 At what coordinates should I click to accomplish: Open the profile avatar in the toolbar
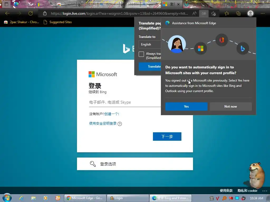pyautogui.click(x=250, y=13)
